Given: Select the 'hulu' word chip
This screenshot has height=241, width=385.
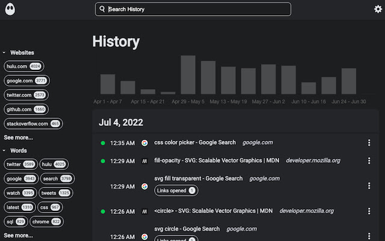Looking at the screenshot, I should tap(54, 164).
